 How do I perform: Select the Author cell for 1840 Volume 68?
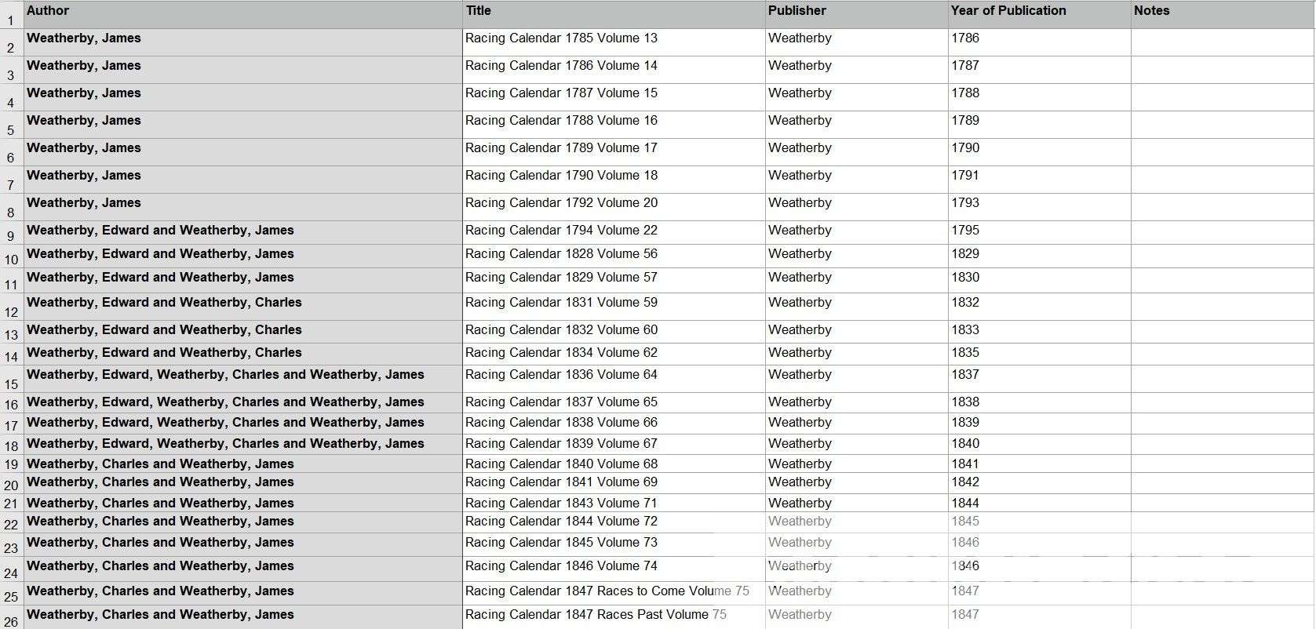point(242,464)
